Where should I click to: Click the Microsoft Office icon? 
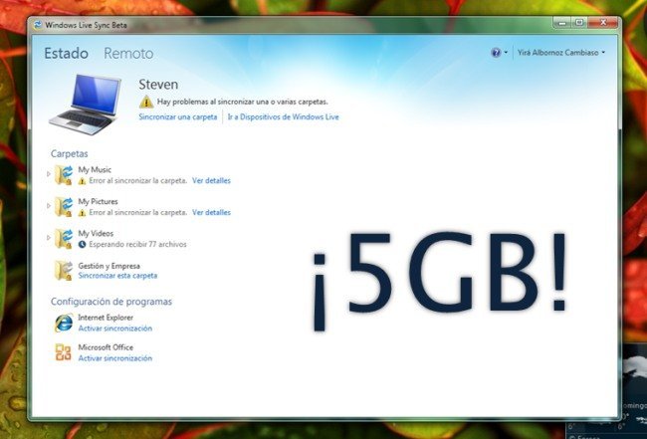[64, 352]
